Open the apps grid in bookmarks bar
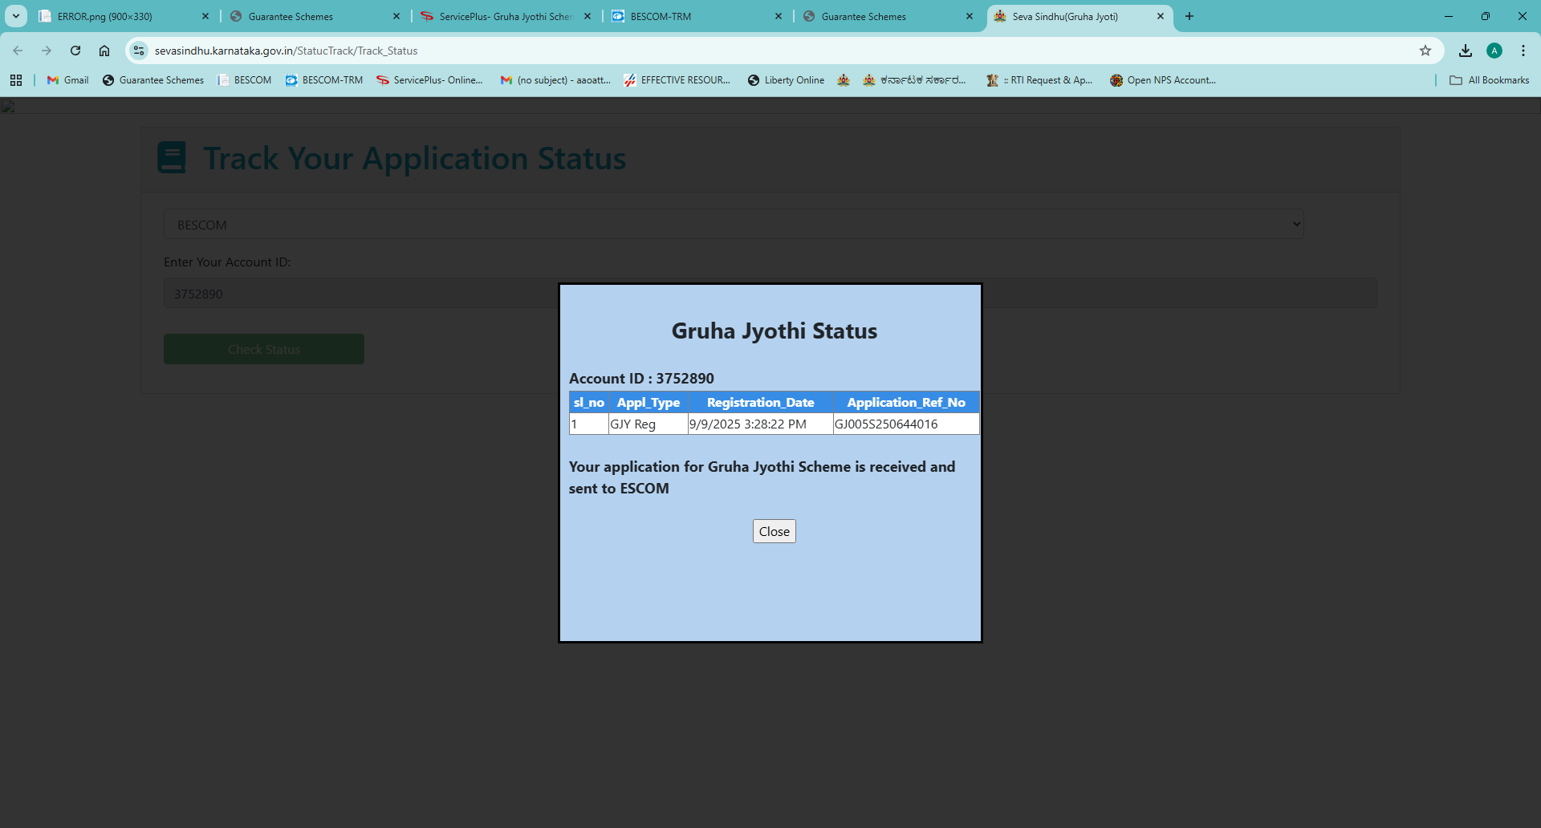The image size is (1541, 828). pos(16,80)
